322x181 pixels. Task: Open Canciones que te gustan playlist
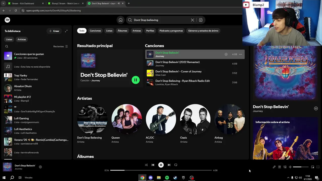click(36, 56)
